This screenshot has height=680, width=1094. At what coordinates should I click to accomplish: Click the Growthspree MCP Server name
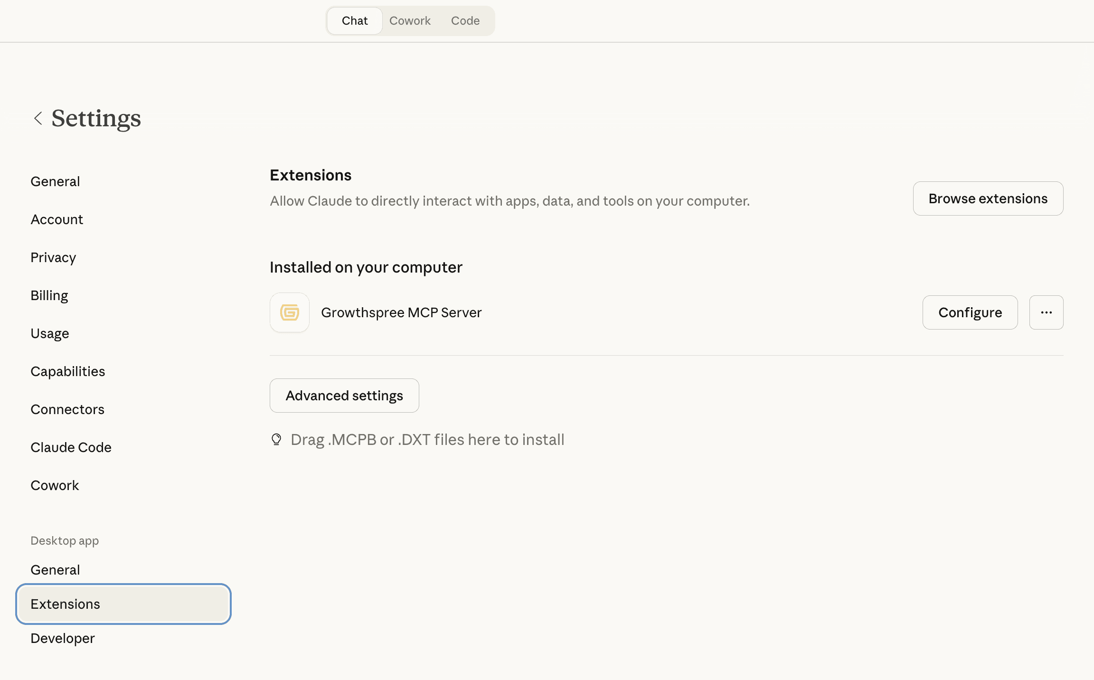coord(401,312)
